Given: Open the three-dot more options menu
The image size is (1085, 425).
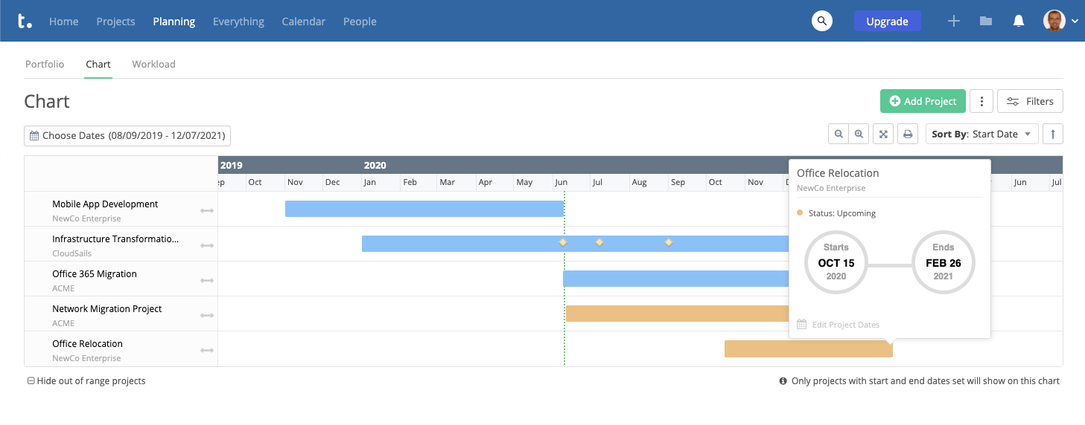Looking at the screenshot, I should 982,101.
